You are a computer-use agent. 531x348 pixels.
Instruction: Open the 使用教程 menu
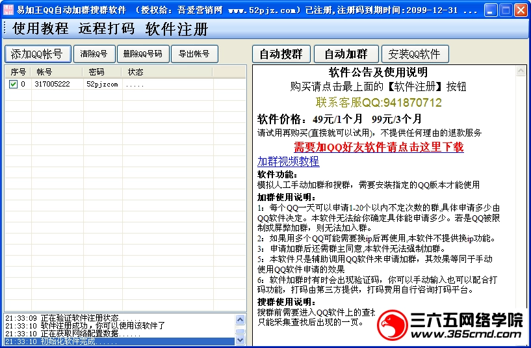click(x=41, y=29)
